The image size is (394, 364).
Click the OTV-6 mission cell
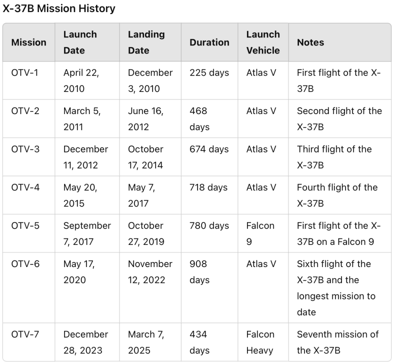coord(29,288)
